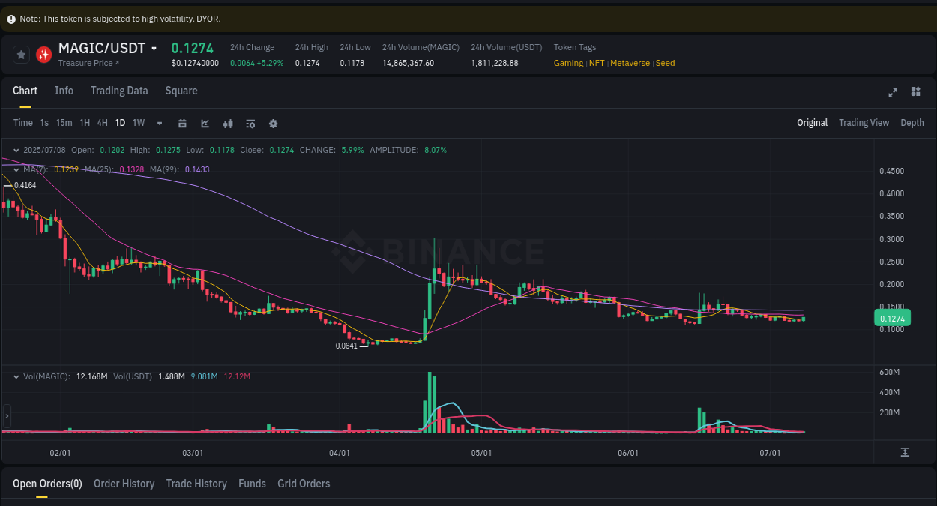
Task: Open the technical indicators icon
Action: pyautogui.click(x=250, y=123)
